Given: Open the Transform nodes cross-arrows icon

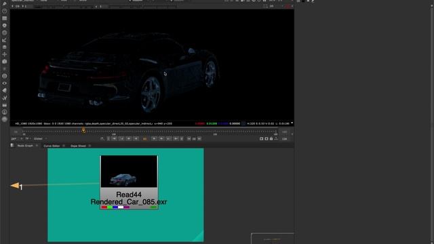Looking at the screenshot, I should [x=5, y=54].
